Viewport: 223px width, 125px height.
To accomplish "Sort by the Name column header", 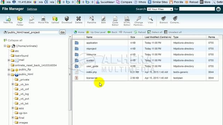I will (106, 37).
